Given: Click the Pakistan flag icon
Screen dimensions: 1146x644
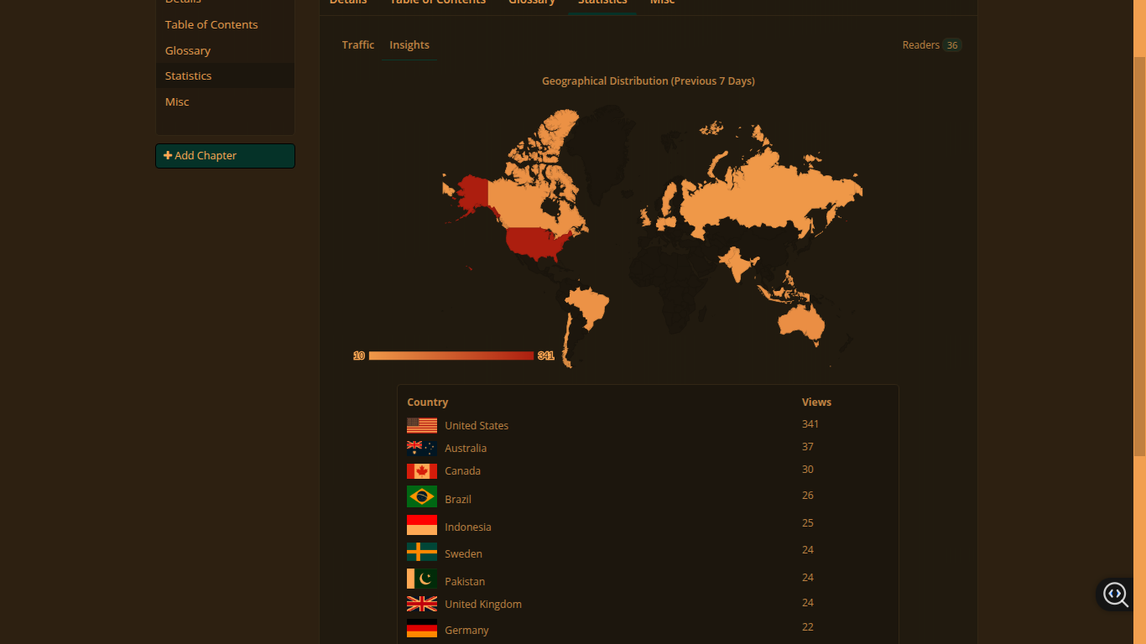Looking at the screenshot, I should click(x=422, y=579).
